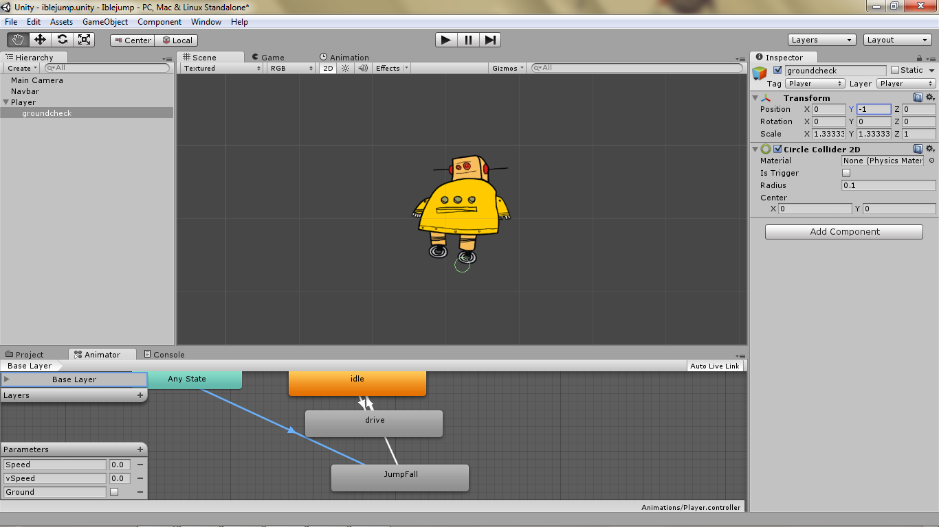Screen dimensions: 939x527
Task: Click the Add Component button
Action: [x=844, y=232]
